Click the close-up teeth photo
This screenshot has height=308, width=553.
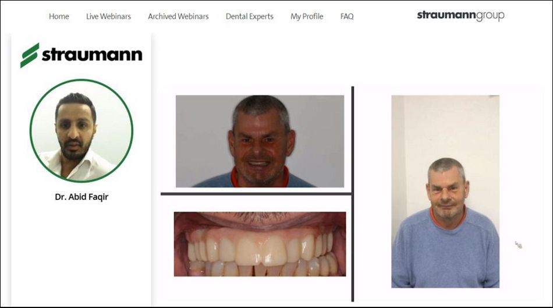point(260,244)
